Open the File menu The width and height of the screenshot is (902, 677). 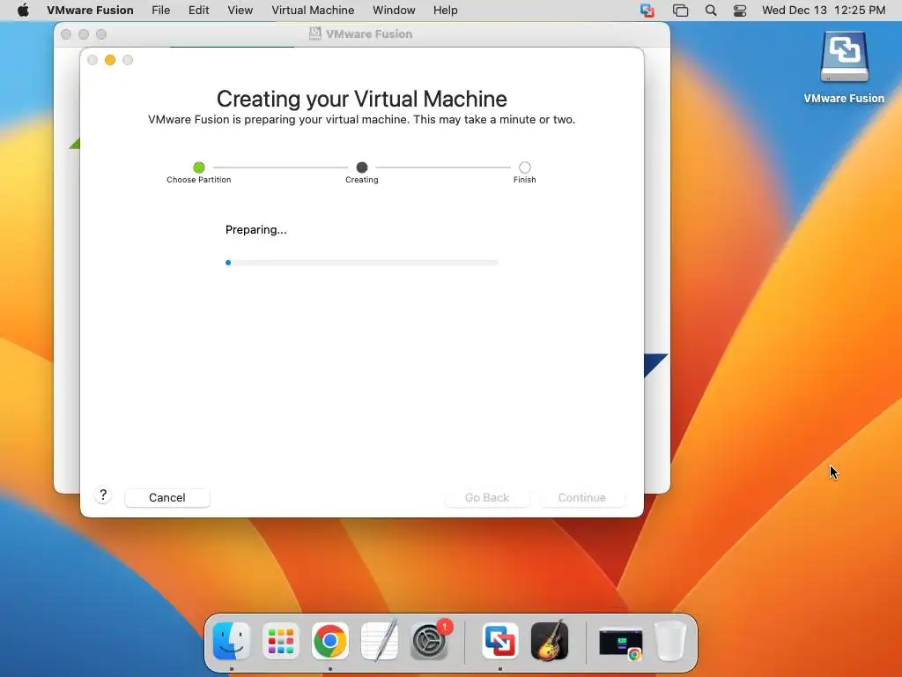click(160, 11)
